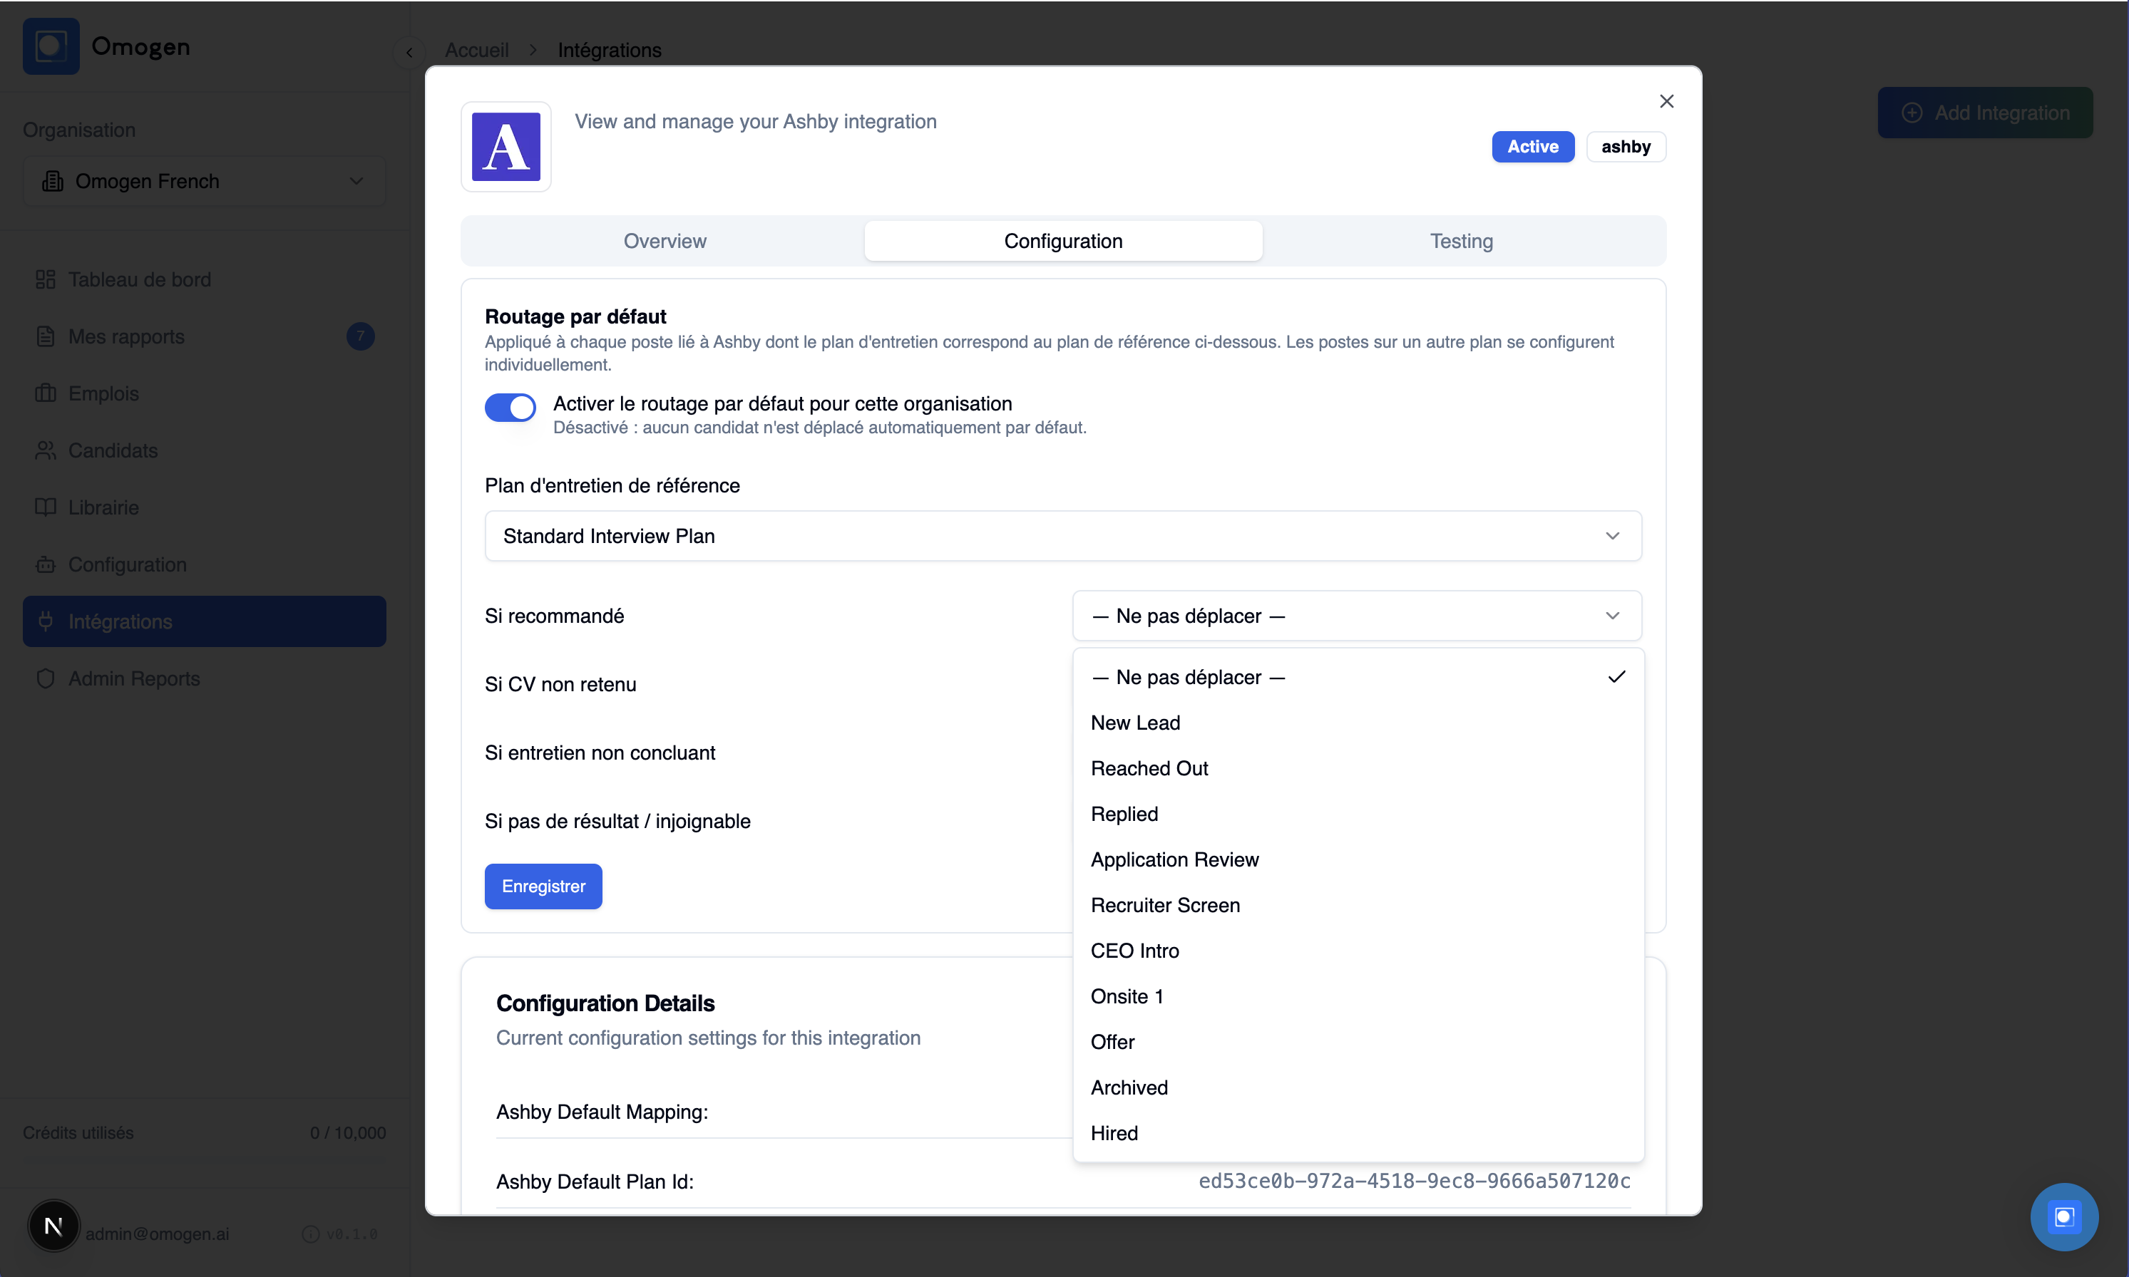Open Mes rapports in sidebar

204,336
